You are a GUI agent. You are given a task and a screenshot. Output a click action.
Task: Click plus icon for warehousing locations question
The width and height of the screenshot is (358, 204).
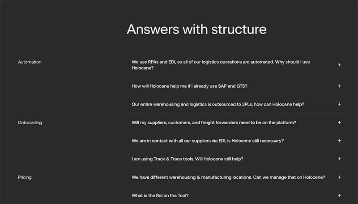(x=339, y=177)
